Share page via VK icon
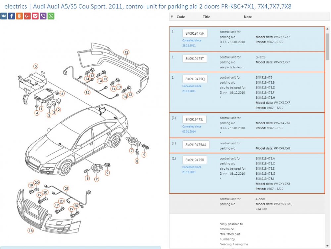This screenshot has width=331, height=249. 4,16
